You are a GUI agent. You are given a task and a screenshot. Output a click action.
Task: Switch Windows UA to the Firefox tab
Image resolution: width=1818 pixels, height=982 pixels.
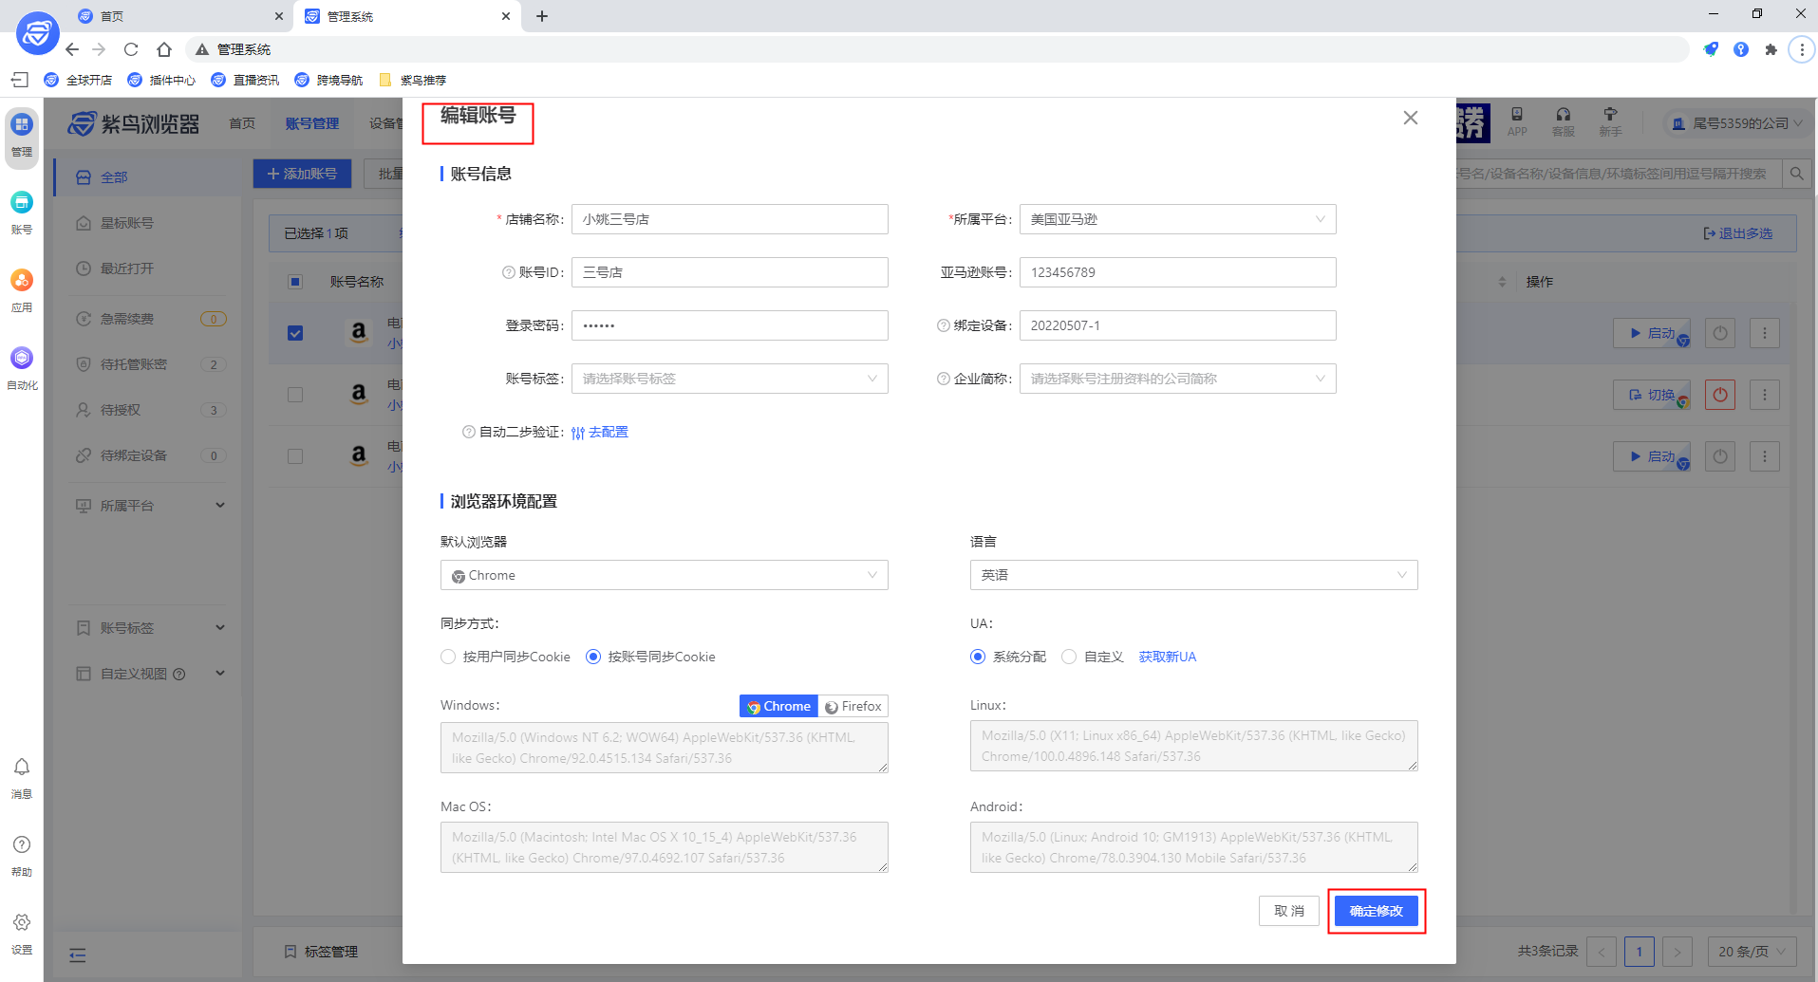[x=853, y=706]
